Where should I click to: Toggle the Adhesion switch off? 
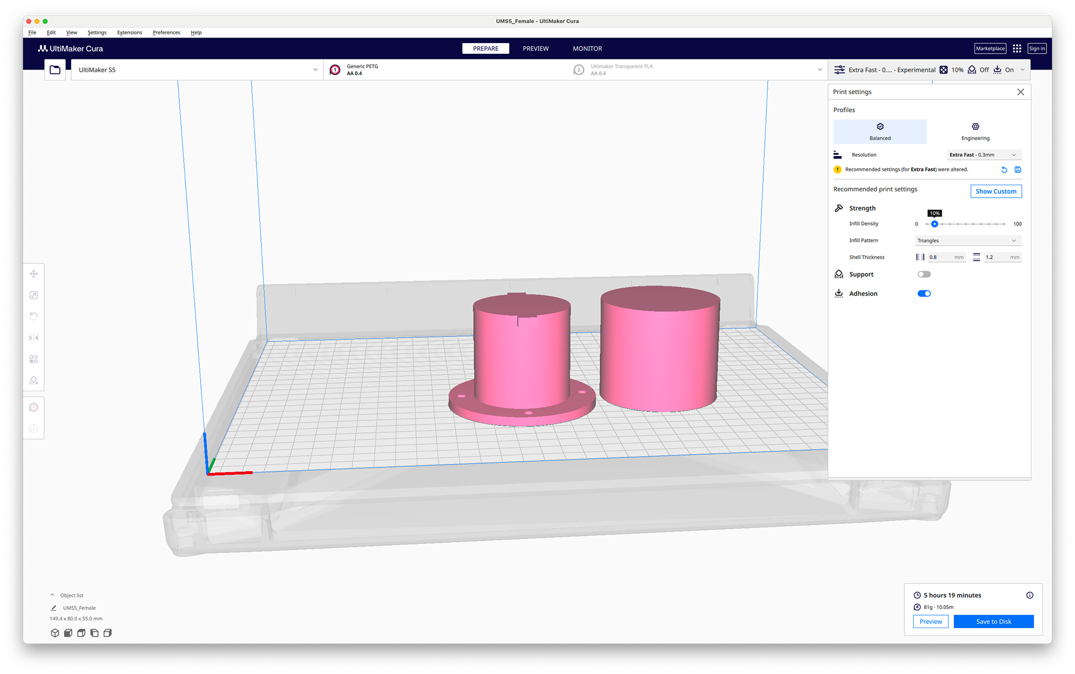click(x=924, y=293)
